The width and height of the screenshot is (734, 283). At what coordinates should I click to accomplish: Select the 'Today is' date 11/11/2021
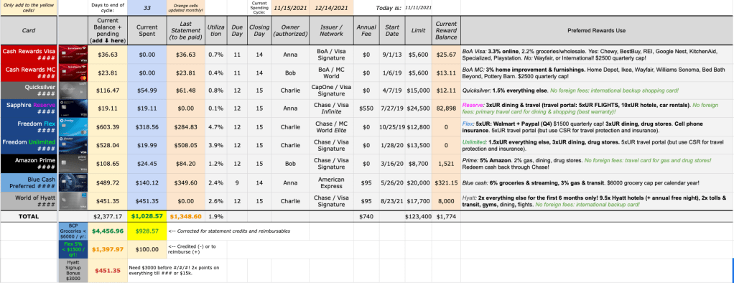[x=419, y=8]
